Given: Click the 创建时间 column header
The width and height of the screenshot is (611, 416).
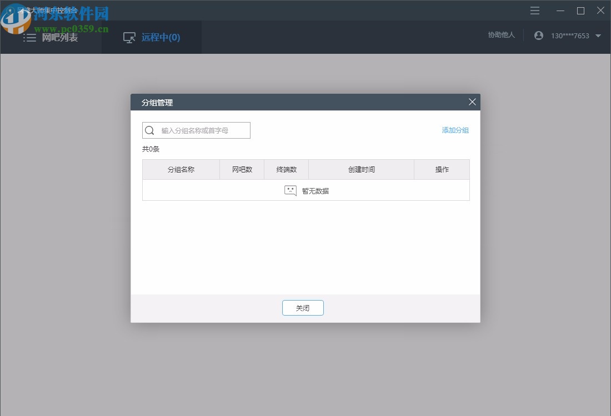Looking at the screenshot, I should (x=362, y=169).
